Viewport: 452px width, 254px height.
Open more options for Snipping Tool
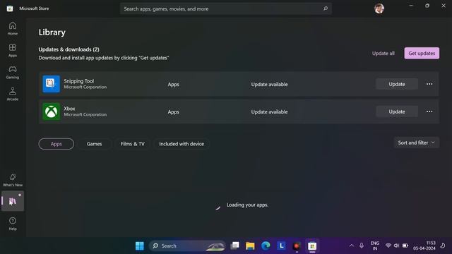tap(429, 84)
